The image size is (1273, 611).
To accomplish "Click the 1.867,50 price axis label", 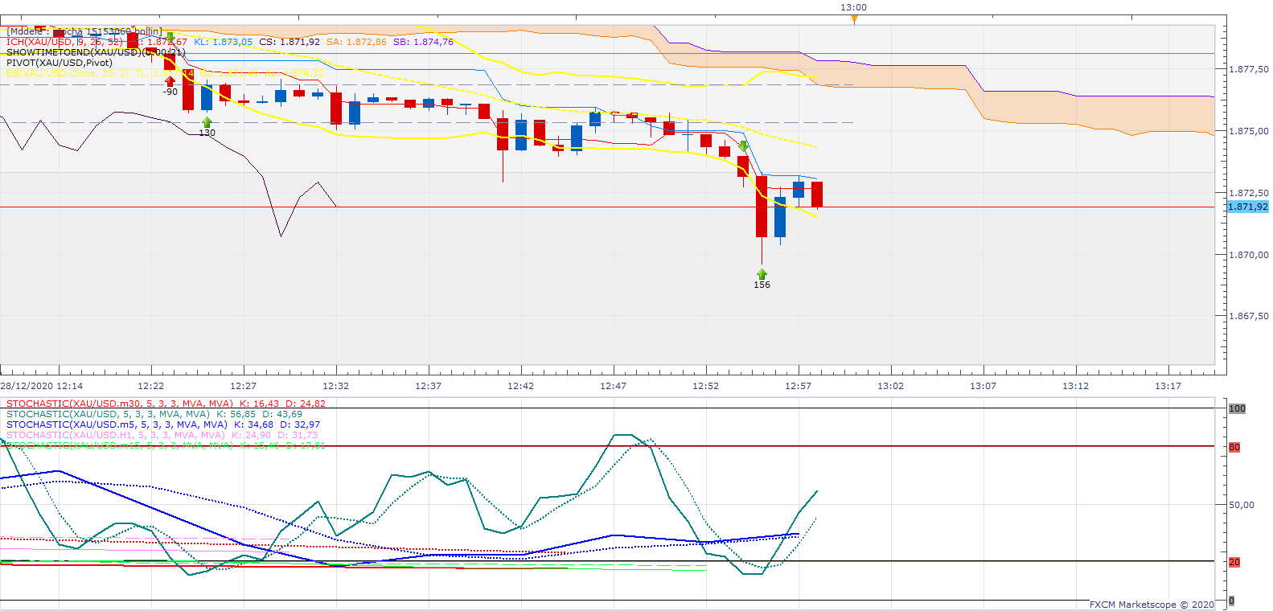I will (x=1249, y=316).
